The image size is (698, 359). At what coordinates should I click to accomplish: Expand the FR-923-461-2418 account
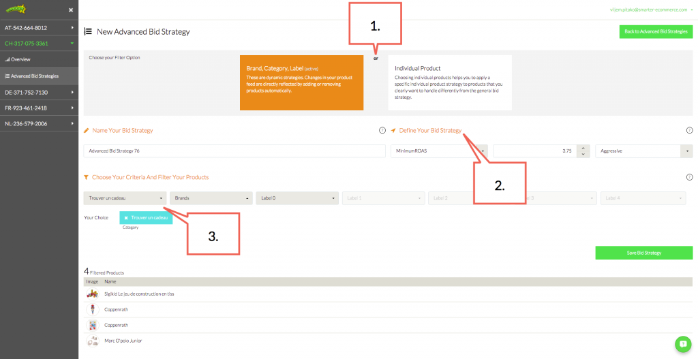[x=39, y=108]
